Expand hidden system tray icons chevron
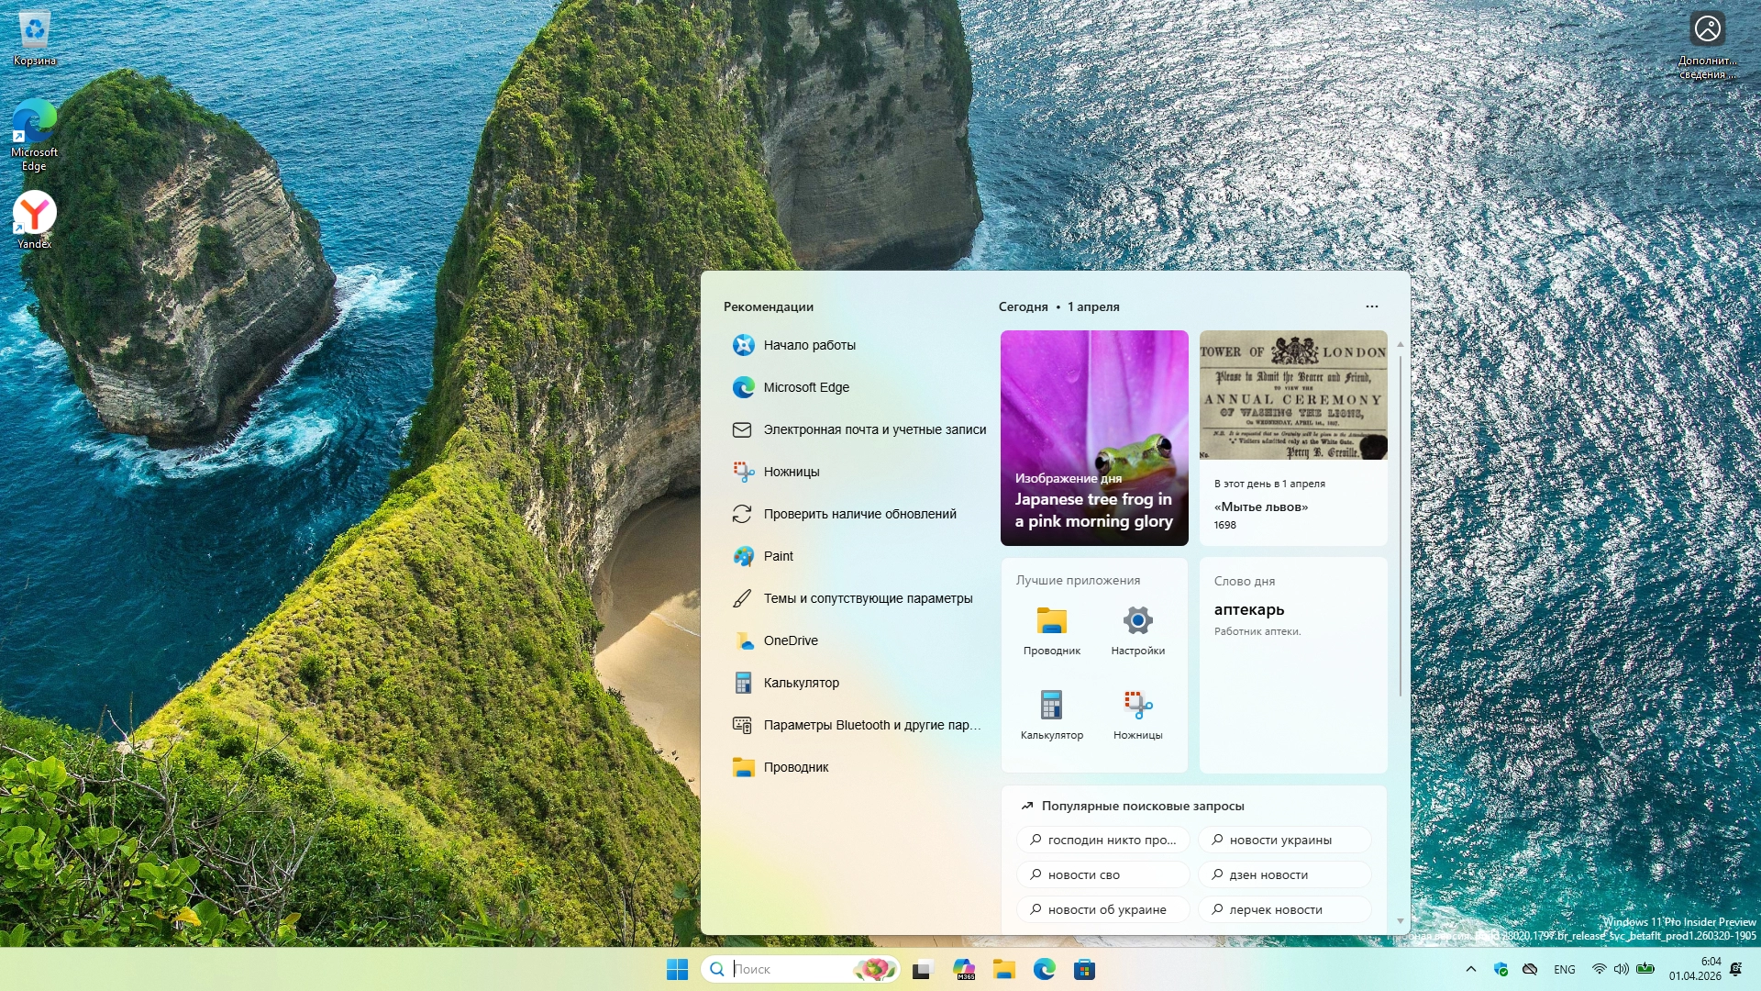The height and width of the screenshot is (991, 1761). [1470, 969]
